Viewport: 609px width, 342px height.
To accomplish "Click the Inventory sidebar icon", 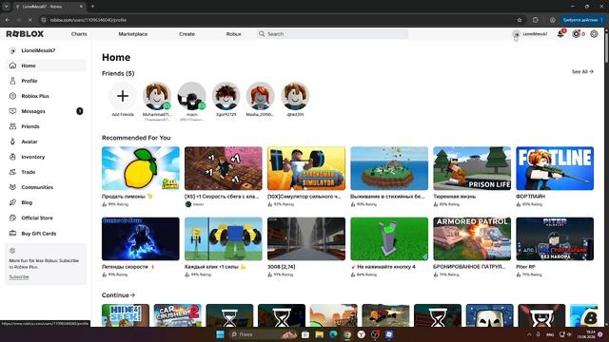I will pyautogui.click(x=12, y=157).
